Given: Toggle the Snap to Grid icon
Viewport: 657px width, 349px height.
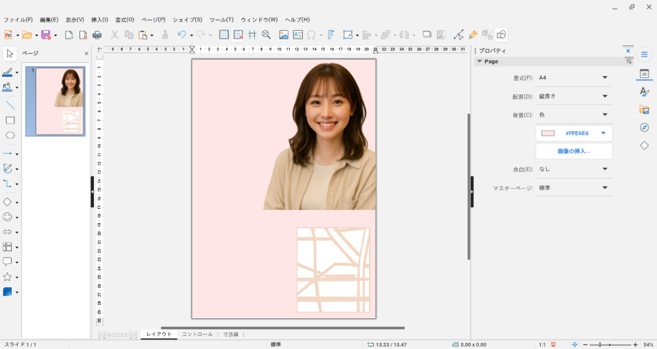Looking at the screenshot, I should (x=238, y=35).
